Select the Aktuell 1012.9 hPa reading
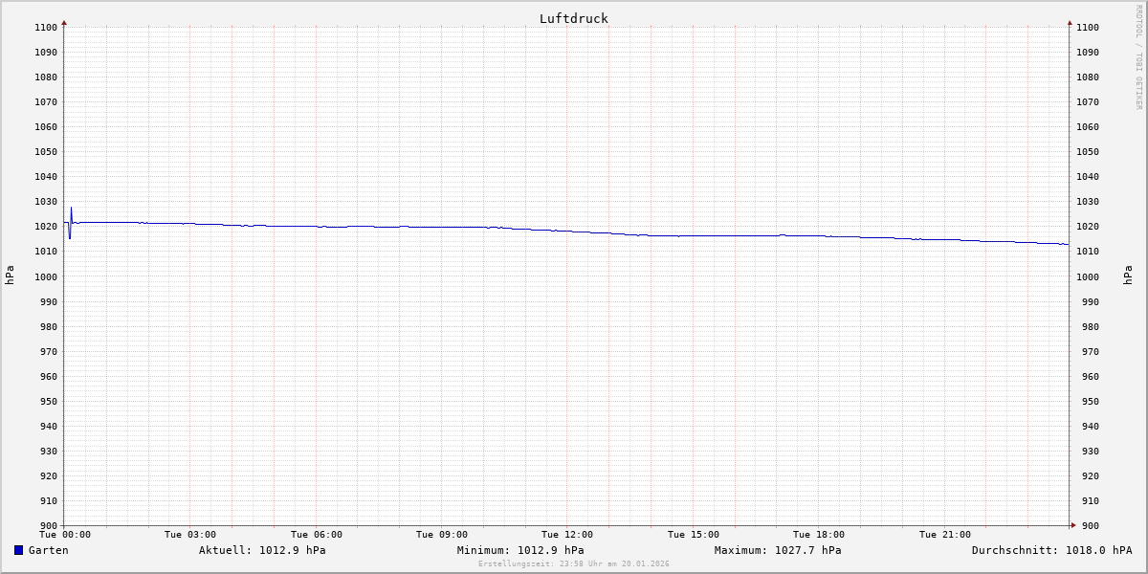The image size is (1148, 574). [262, 550]
